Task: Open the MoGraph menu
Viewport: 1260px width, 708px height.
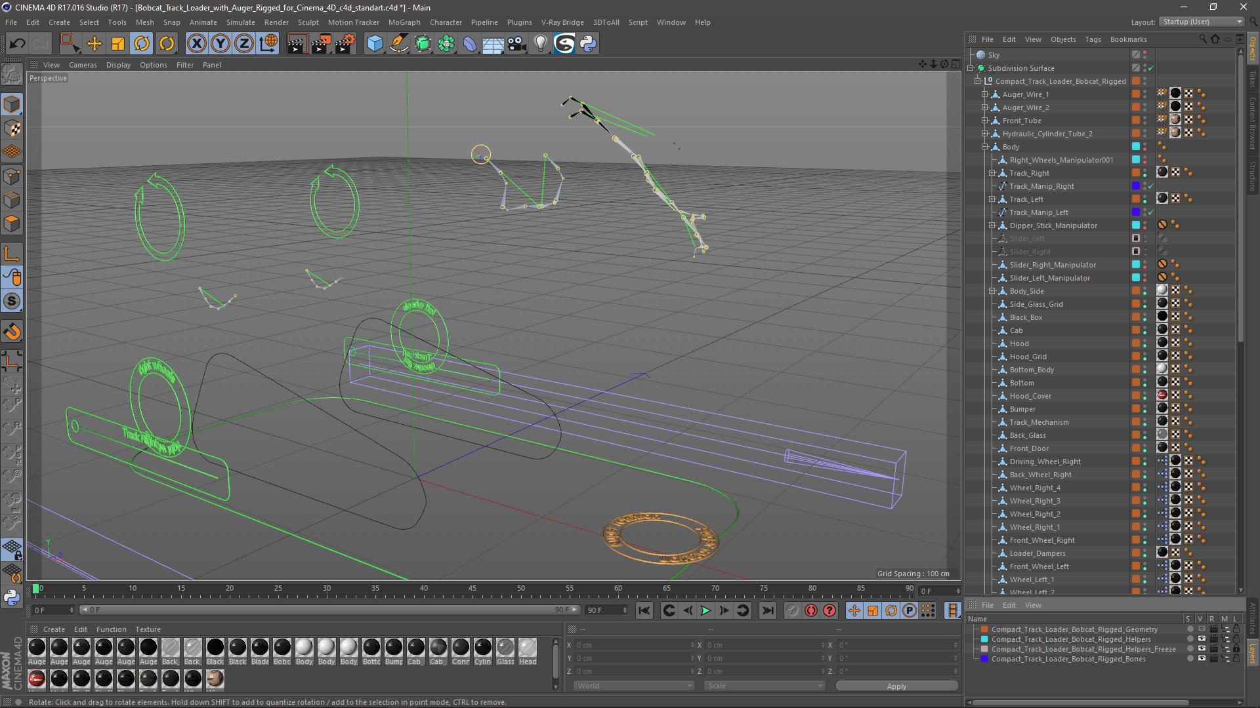Action: 404,22
